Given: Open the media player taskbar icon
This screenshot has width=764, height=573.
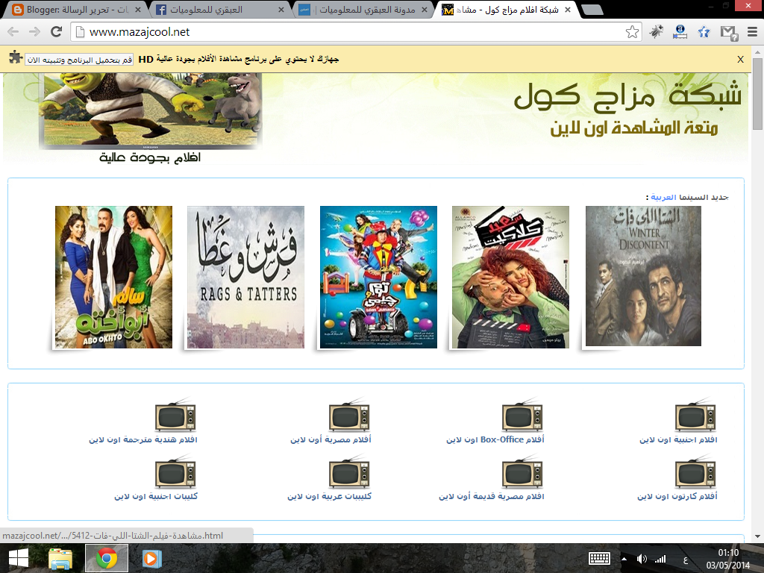Looking at the screenshot, I should 151,558.
